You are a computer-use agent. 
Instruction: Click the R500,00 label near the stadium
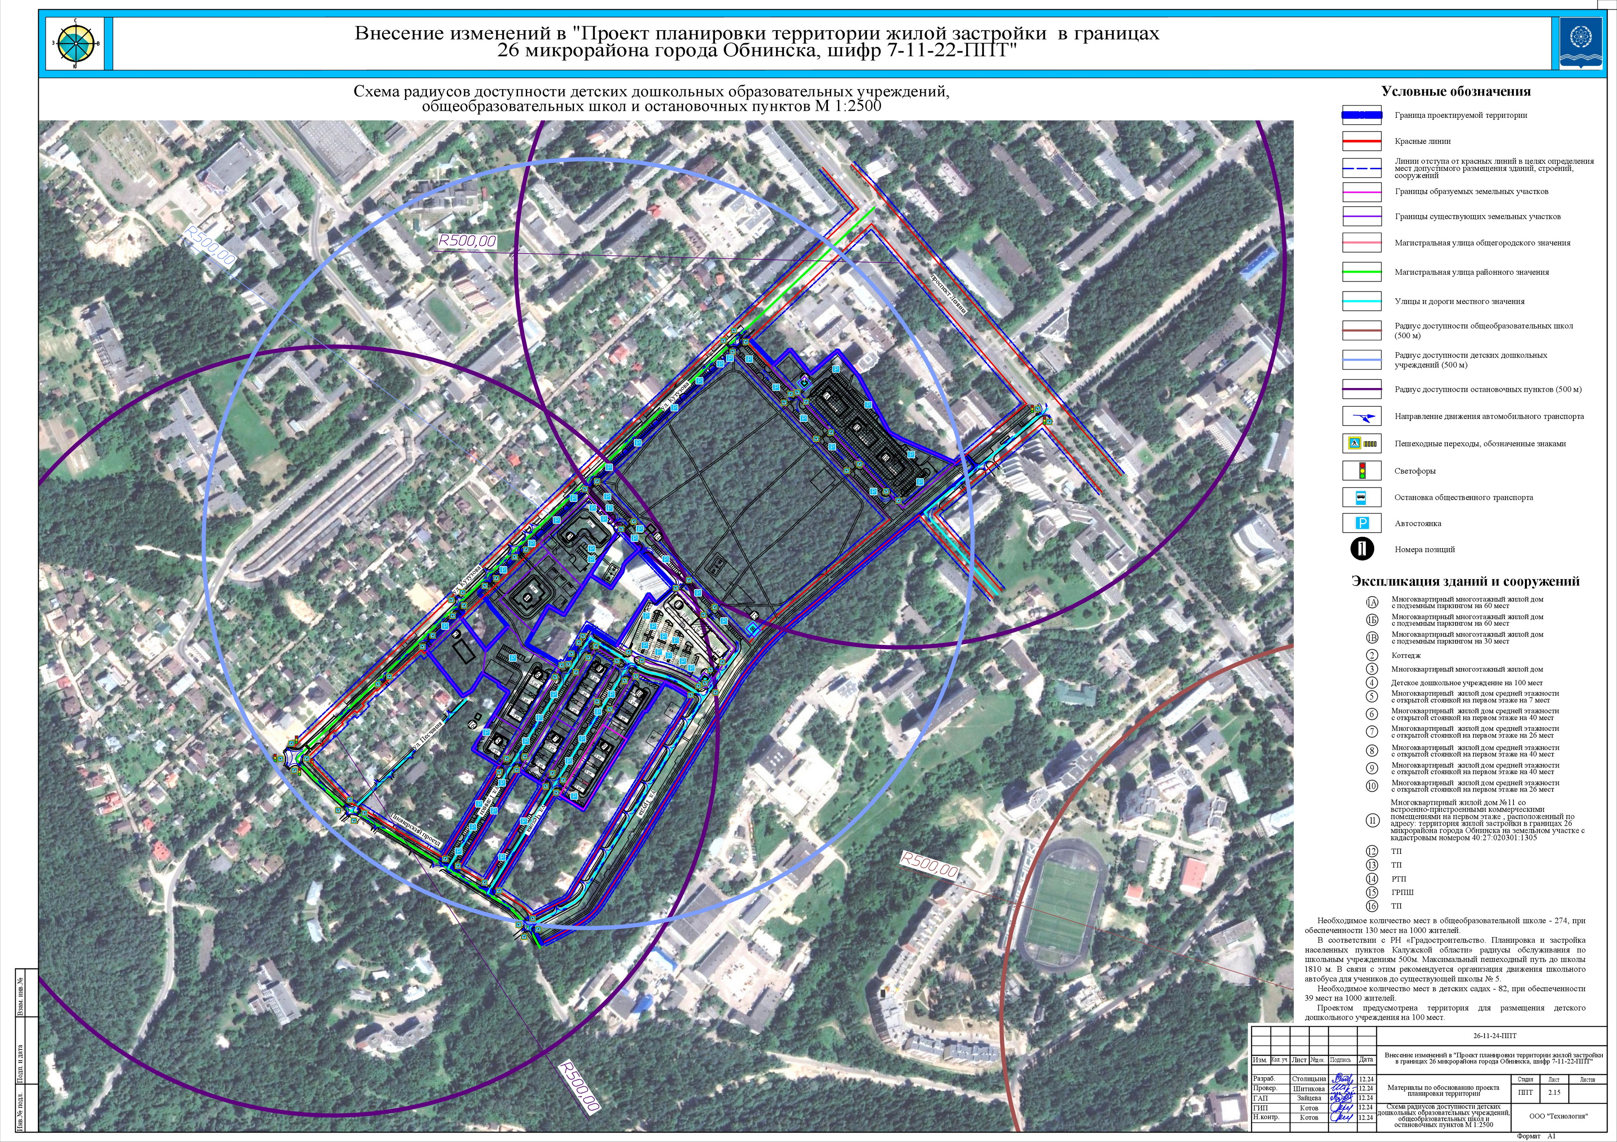(930, 865)
